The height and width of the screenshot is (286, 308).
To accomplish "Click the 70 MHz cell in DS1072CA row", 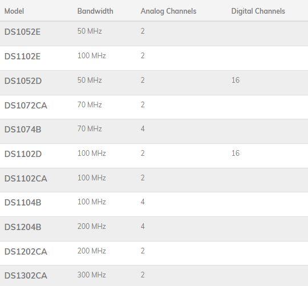I will pos(90,105).
